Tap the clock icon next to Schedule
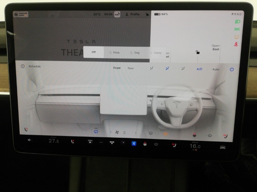 22,66
